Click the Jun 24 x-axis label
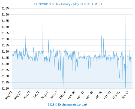 pyautogui.click(x=27, y=95)
